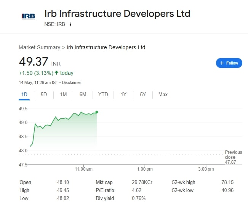Open the Disclaimer link
Screen dimensions: 248x205
pos(71,82)
